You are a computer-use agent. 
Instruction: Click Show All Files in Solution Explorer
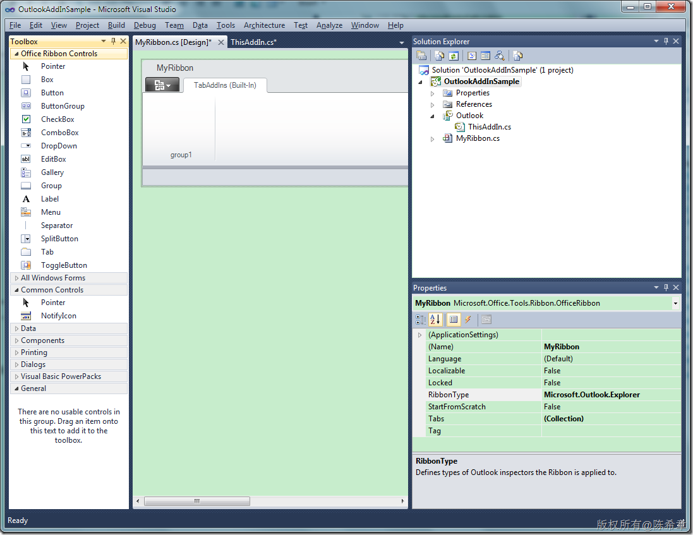coord(439,56)
